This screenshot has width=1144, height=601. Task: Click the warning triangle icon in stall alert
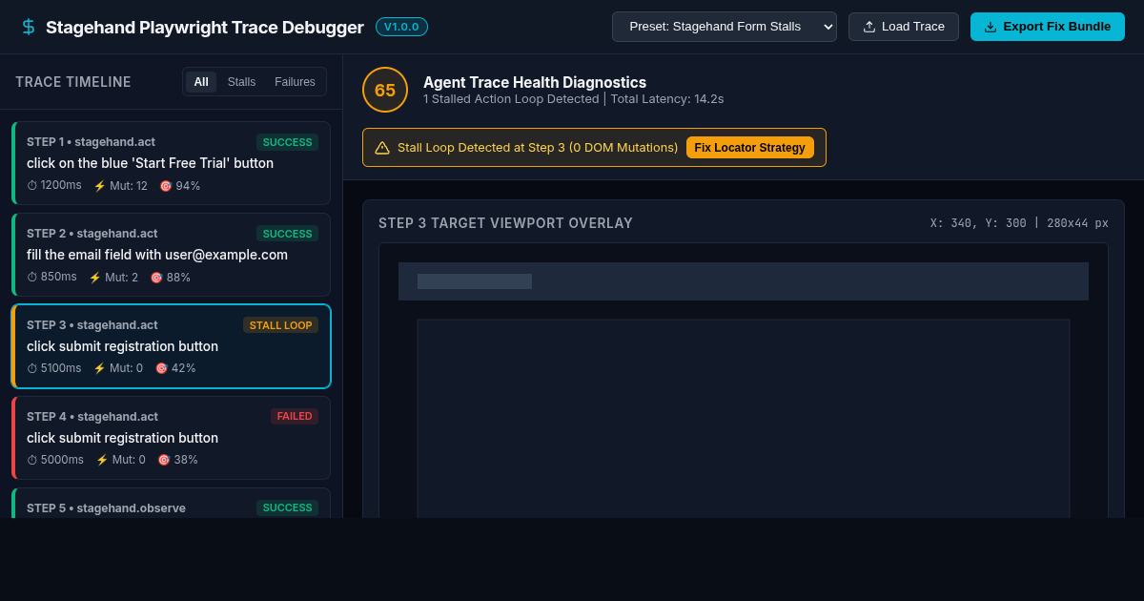382,148
